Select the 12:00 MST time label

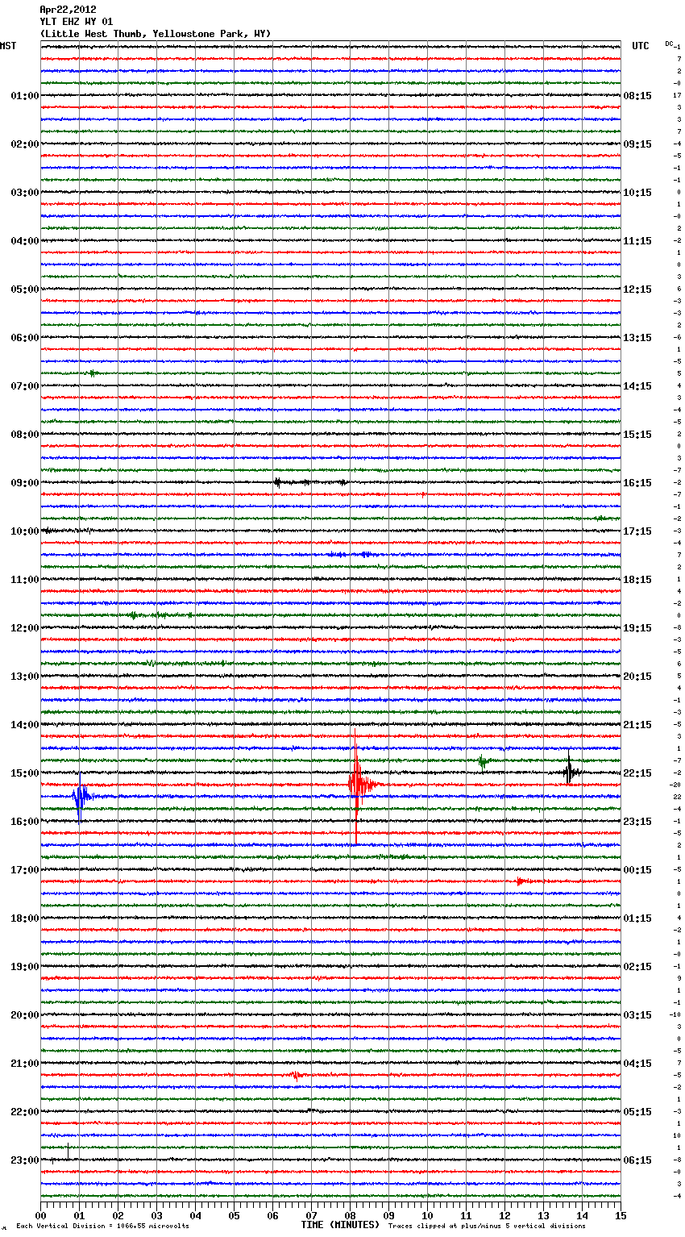pos(24,628)
